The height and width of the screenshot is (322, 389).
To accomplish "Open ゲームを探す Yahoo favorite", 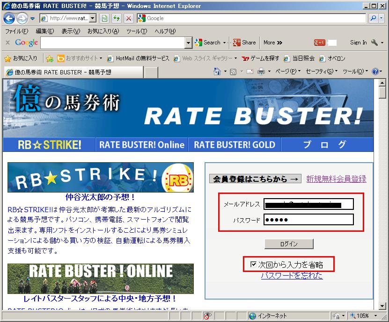I will coord(260,58).
